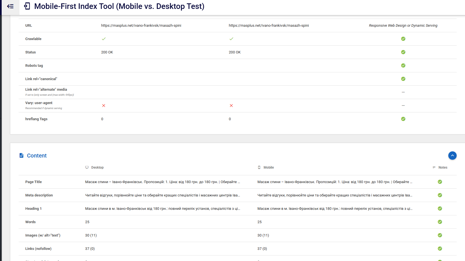Click the mobile Page Title text
This screenshot has width=465, height=261.
point(335,182)
